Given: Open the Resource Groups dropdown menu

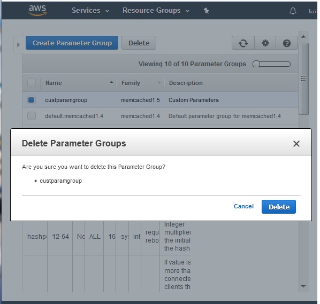Looking at the screenshot, I should 156,10.
